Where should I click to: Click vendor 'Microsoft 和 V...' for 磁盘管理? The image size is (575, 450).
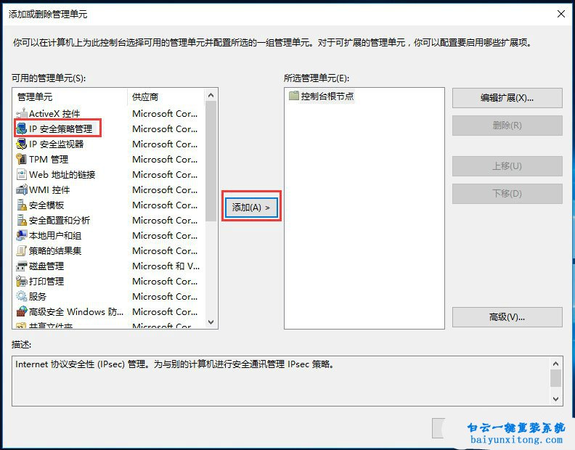pos(166,266)
